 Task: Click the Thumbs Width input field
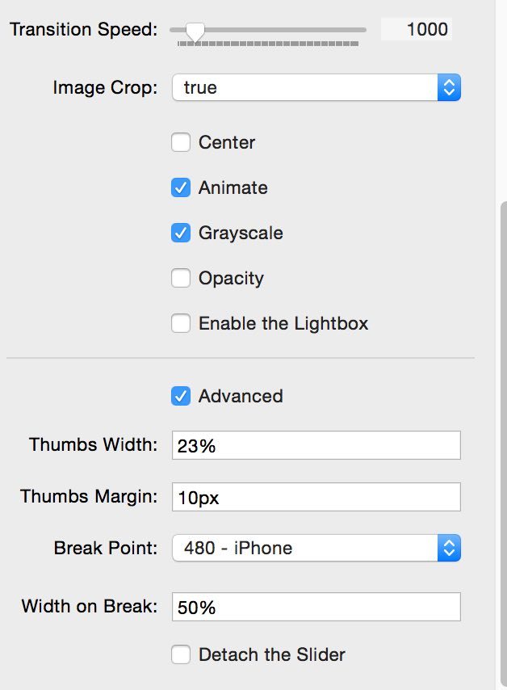point(316,445)
